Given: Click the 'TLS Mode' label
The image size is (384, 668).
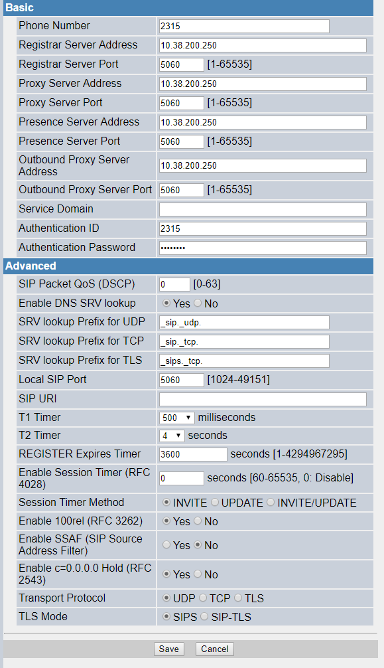Looking at the screenshot, I should tap(43, 616).
